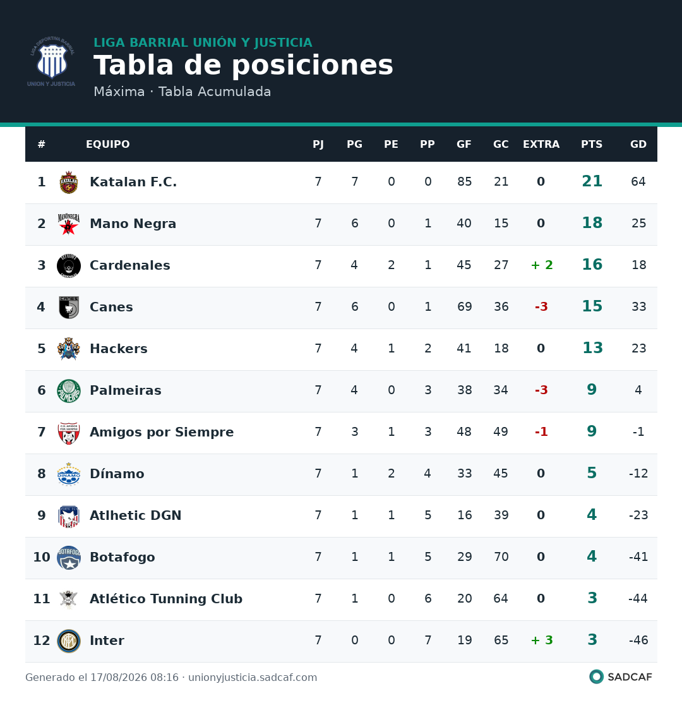This screenshot has width=682, height=710.
Task: Click the Amigos por Siempre crest
Action: tap(69, 433)
